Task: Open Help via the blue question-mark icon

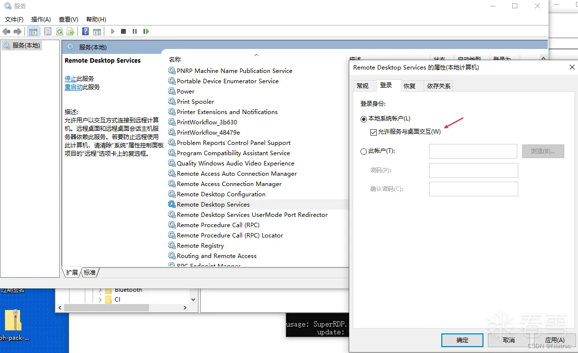Action: coord(86,32)
